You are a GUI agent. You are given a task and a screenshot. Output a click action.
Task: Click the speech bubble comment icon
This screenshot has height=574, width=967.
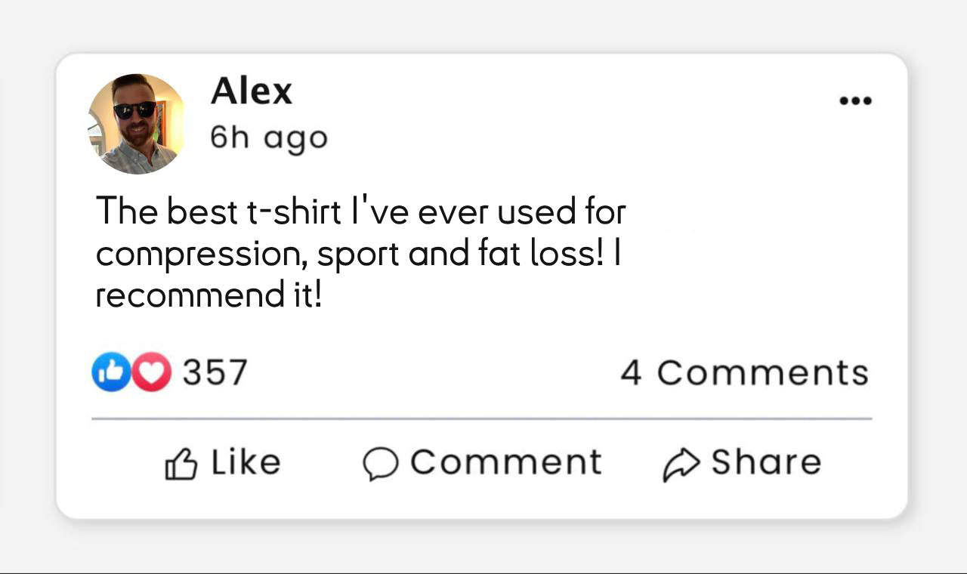(380, 464)
